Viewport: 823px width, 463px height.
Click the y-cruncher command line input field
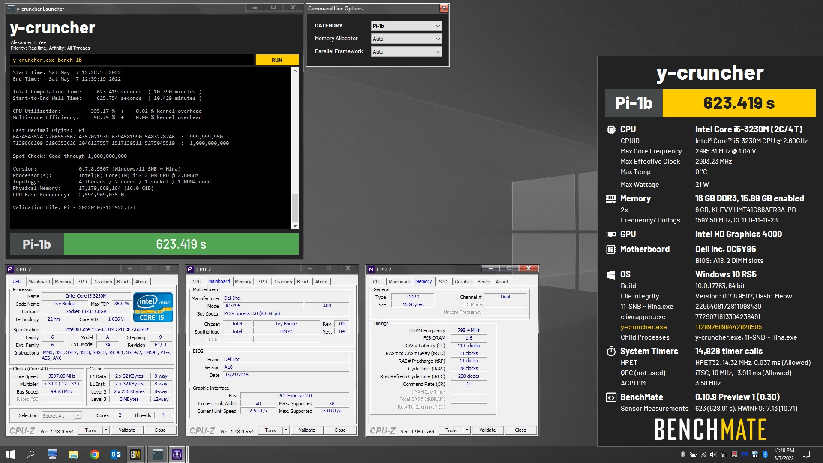(132, 60)
